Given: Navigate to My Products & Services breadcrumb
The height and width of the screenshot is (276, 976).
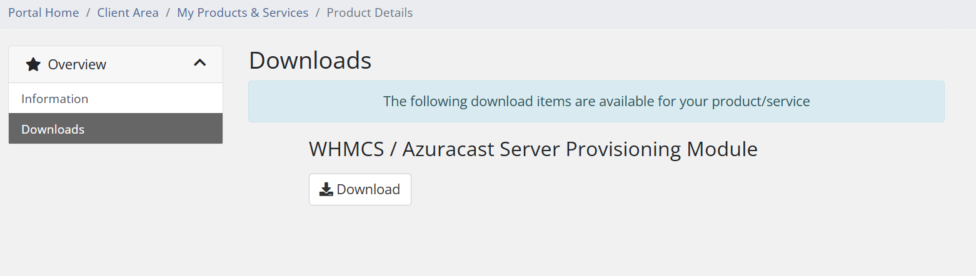Looking at the screenshot, I should click(243, 12).
